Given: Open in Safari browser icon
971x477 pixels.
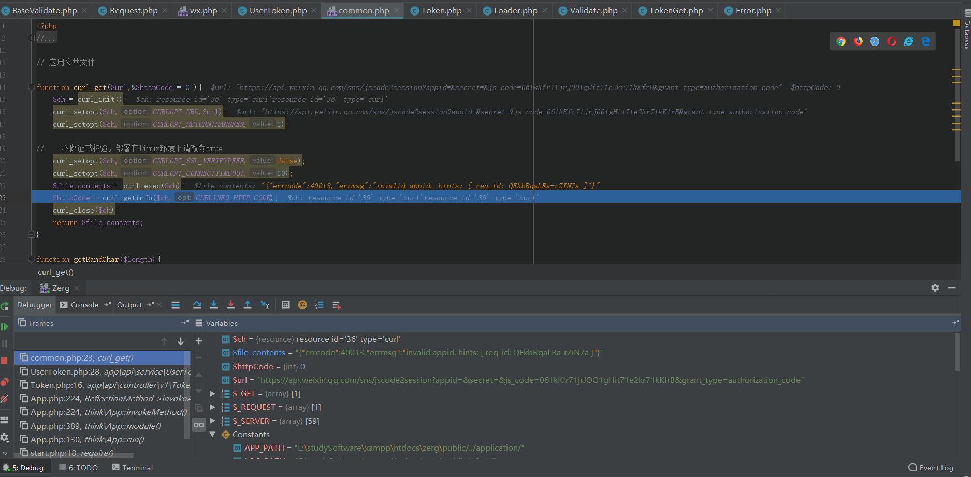Looking at the screenshot, I should click(x=875, y=41).
